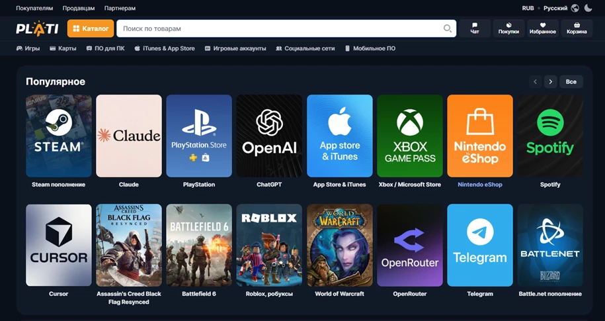Click Assassin's Creed Black Flag Resynced label

click(x=129, y=298)
